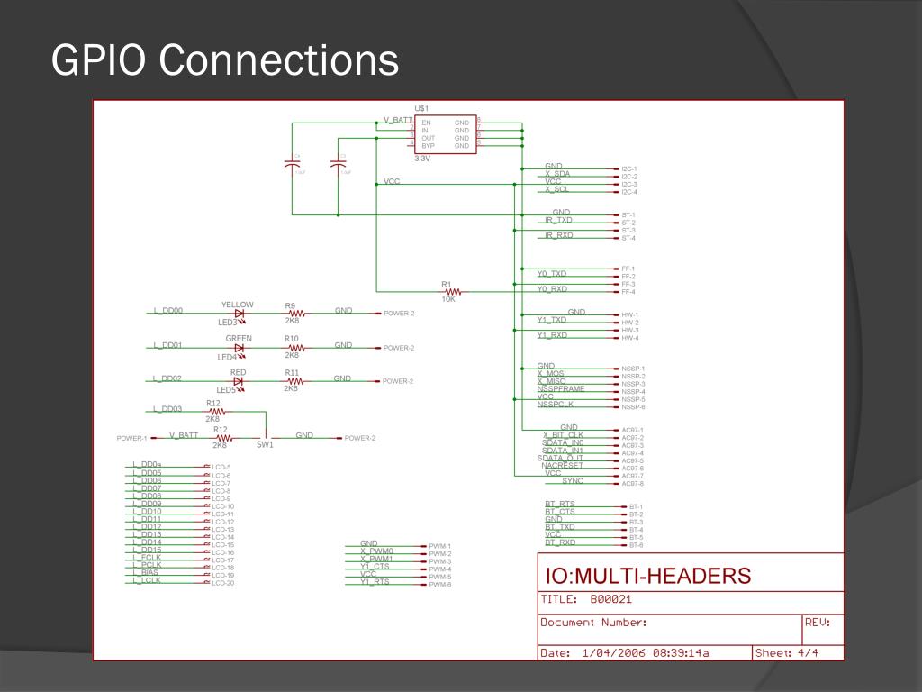The image size is (922, 692).
Task: Select the SYNC net label
Action: click(x=573, y=481)
